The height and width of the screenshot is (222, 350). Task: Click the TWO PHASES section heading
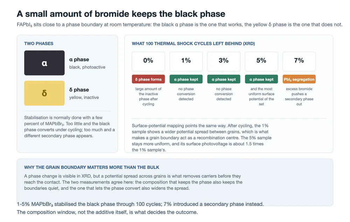click(39, 44)
